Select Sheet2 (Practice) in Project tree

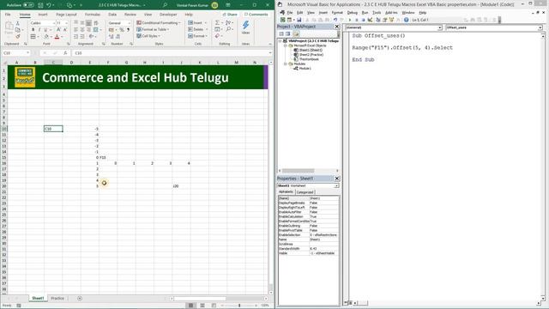click(x=309, y=55)
